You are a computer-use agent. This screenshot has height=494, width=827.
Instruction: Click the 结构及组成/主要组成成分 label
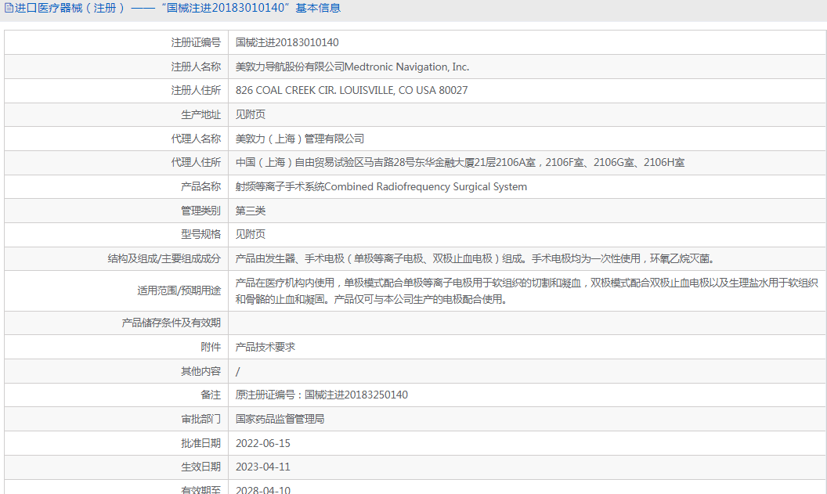click(x=164, y=259)
